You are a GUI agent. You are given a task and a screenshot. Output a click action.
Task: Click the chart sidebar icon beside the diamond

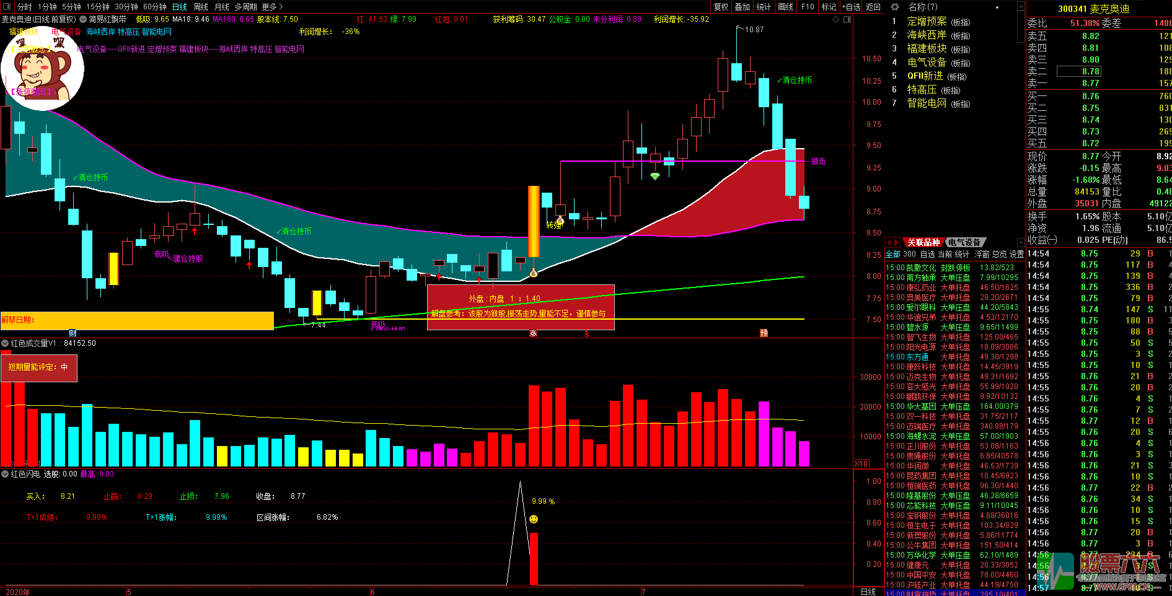pyautogui.click(x=847, y=20)
